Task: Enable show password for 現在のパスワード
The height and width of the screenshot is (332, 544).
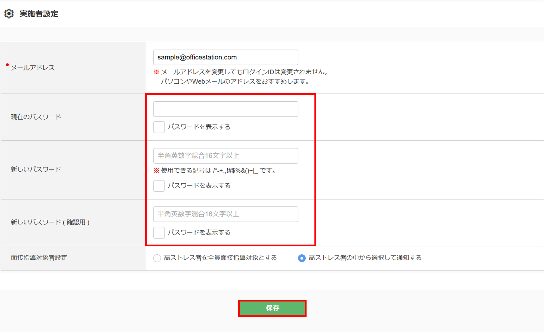Action: pyautogui.click(x=159, y=127)
